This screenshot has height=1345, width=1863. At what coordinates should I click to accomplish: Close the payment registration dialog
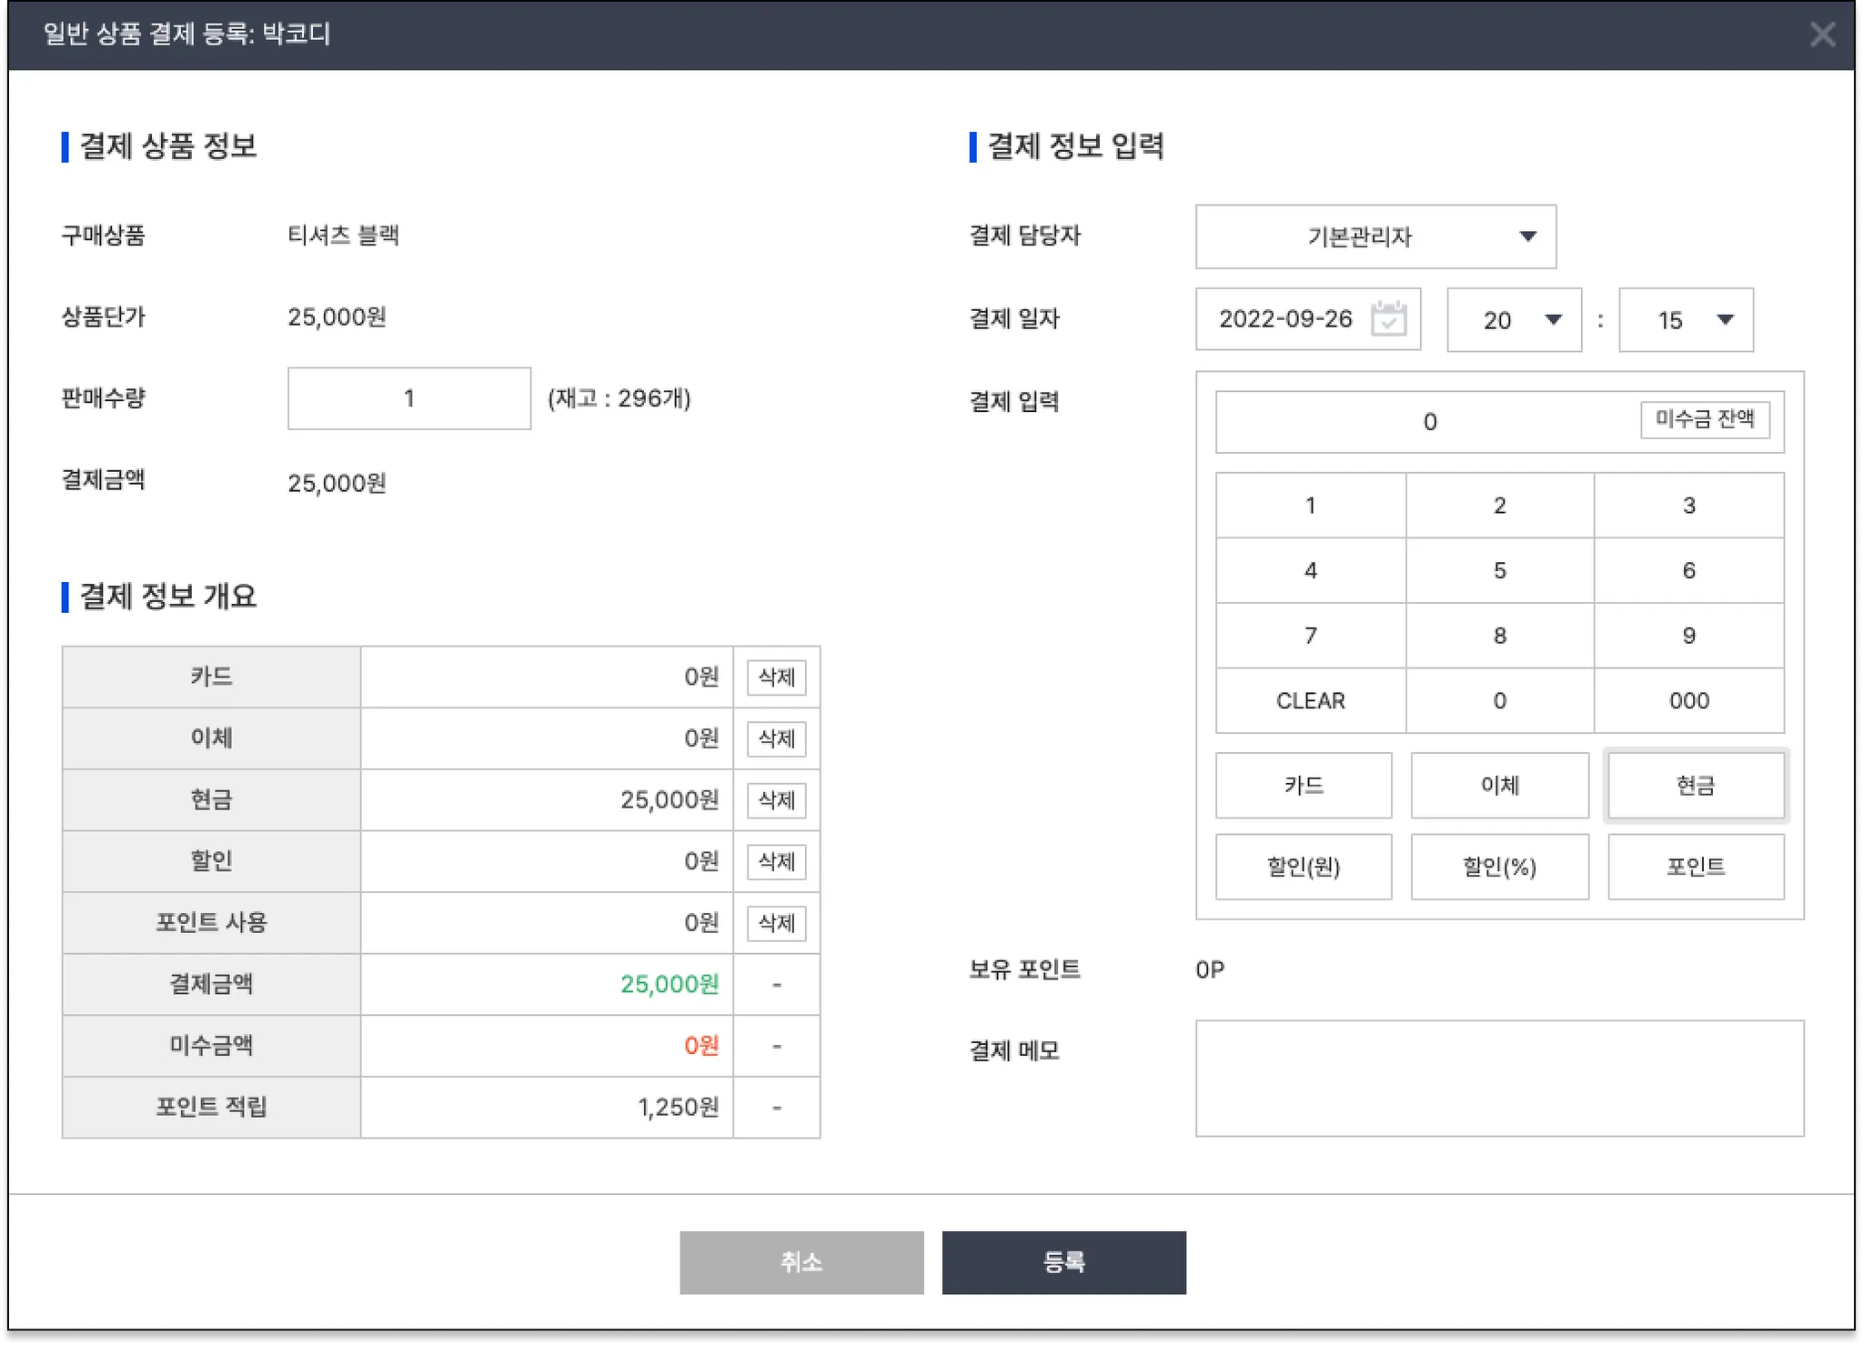coord(1822,35)
